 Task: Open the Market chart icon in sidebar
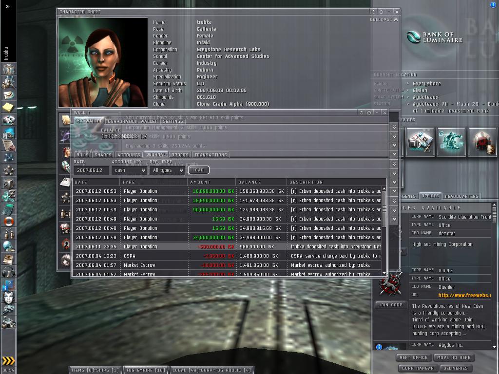tap(9, 132)
